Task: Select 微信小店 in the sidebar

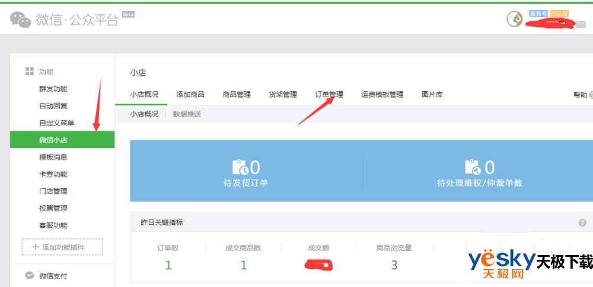Action: tap(62, 140)
